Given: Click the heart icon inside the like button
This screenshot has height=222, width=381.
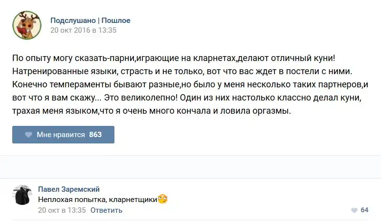Looking at the screenshot, I should 29,135.
